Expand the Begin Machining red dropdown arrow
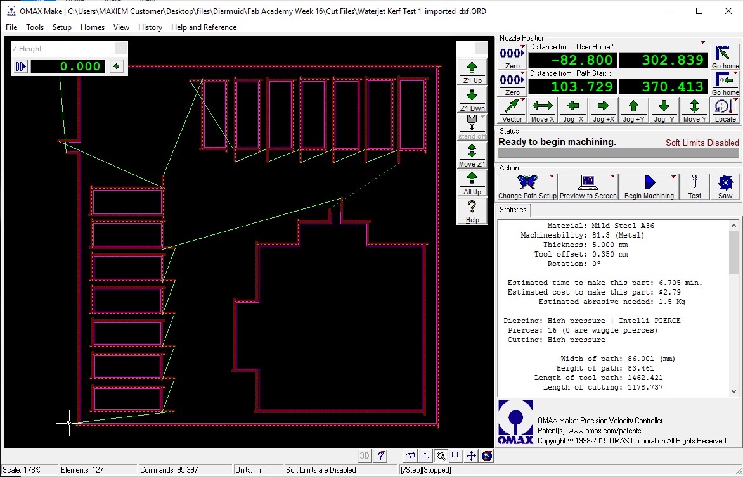Image resolution: width=743 pixels, height=477 pixels. [x=673, y=176]
